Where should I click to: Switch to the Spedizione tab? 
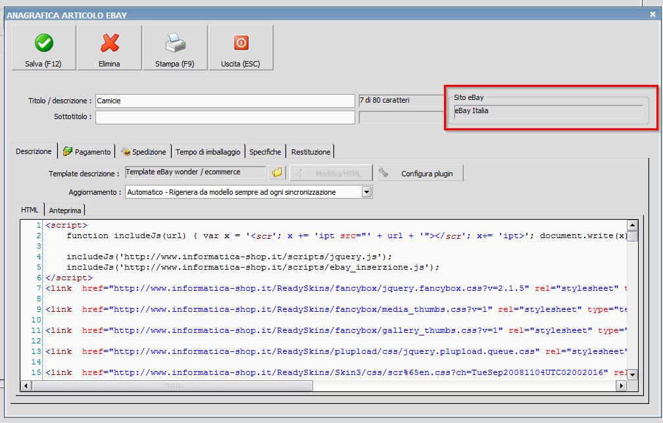[x=143, y=152]
